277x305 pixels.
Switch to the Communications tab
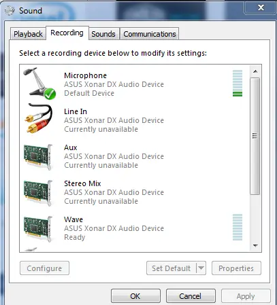[x=150, y=34]
